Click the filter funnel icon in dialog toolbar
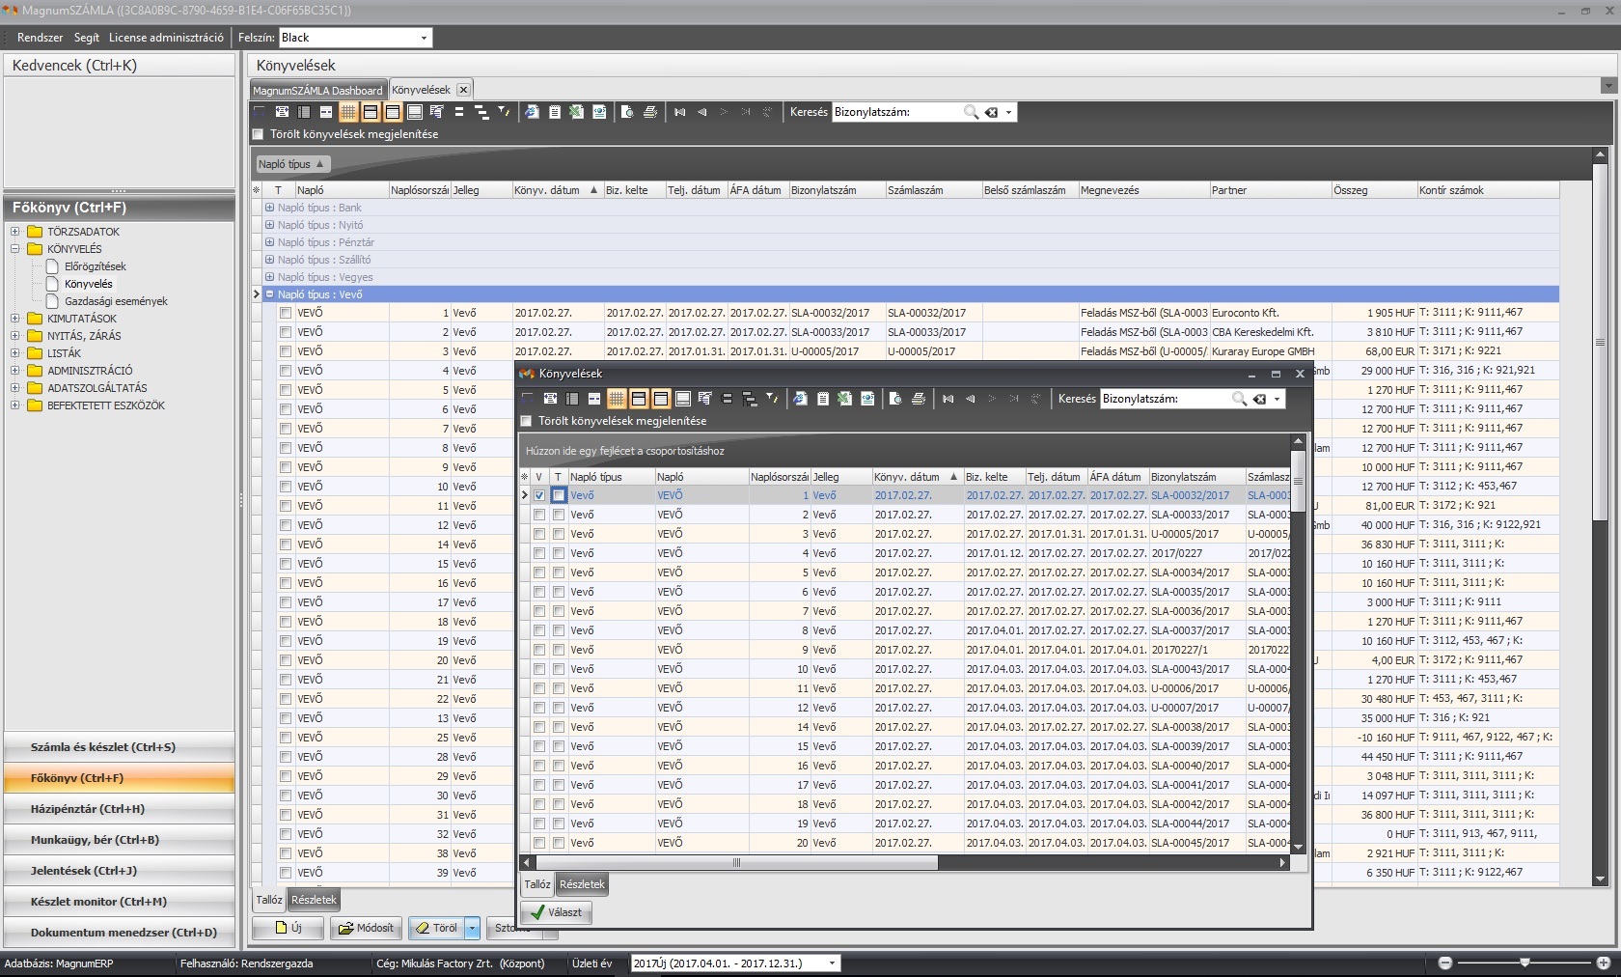 (x=772, y=399)
